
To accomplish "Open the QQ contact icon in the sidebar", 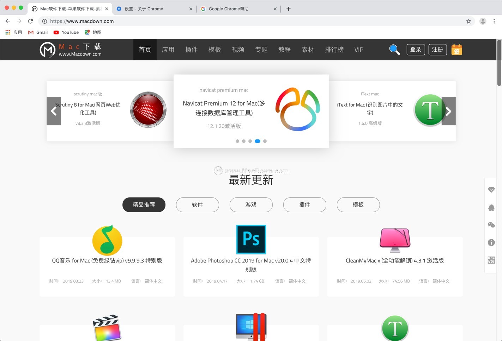I will 491,207.
